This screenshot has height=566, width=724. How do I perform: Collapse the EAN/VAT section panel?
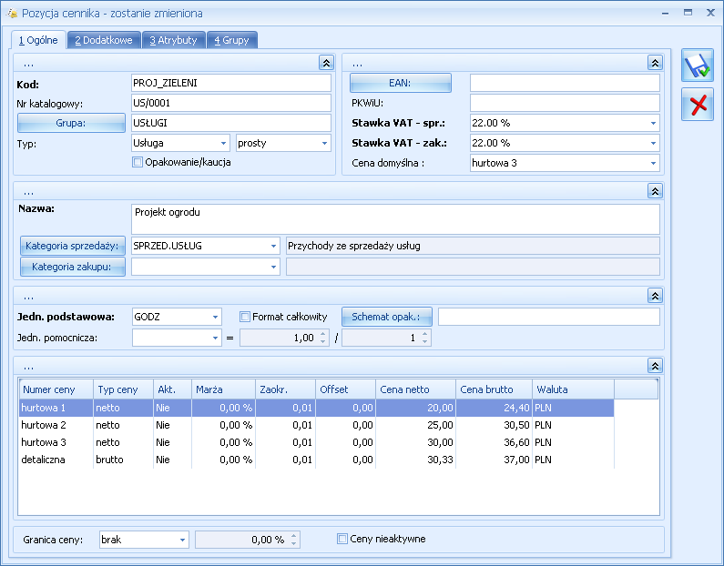(x=655, y=63)
